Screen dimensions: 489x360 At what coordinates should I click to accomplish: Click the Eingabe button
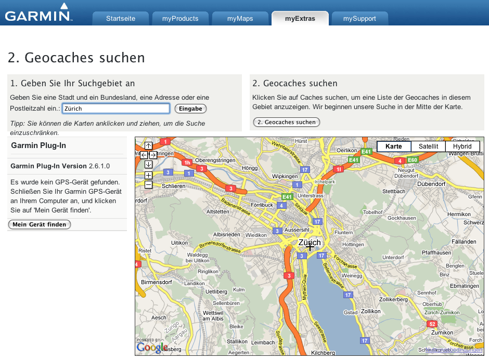click(190, 109)
